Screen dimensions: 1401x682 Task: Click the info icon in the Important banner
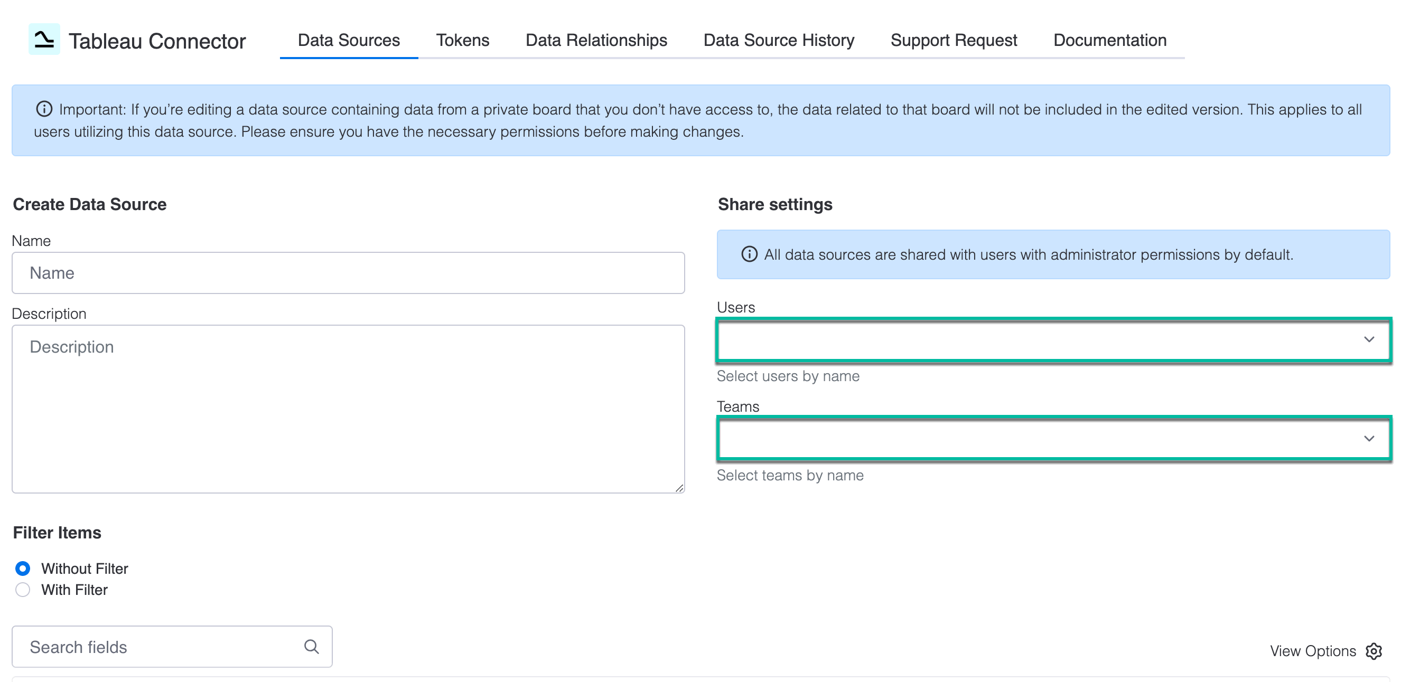pos(43,109)
